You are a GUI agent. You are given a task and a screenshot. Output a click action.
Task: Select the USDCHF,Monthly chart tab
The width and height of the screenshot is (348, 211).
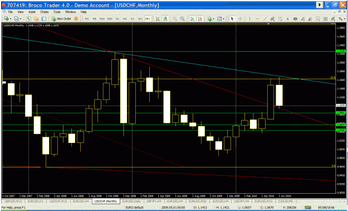(106, 201)
